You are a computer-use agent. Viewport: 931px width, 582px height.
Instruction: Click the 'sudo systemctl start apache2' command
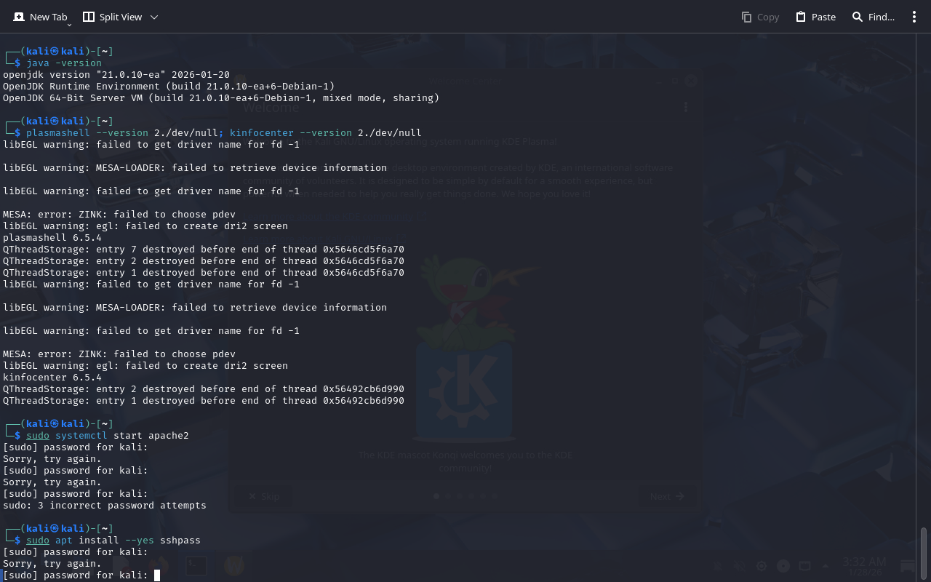click(x=108, y=436)
